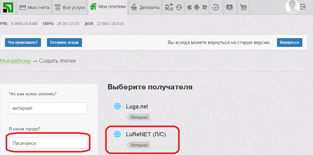Open the Все услуги tab
This screenshot has height=155, width=313.
click(69, 8)
